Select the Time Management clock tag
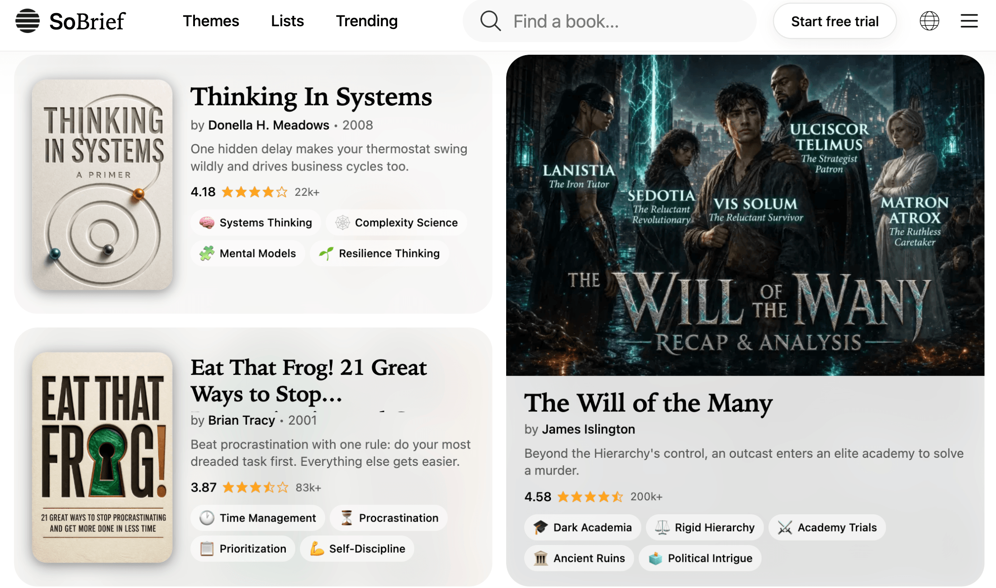 point(258,518)
